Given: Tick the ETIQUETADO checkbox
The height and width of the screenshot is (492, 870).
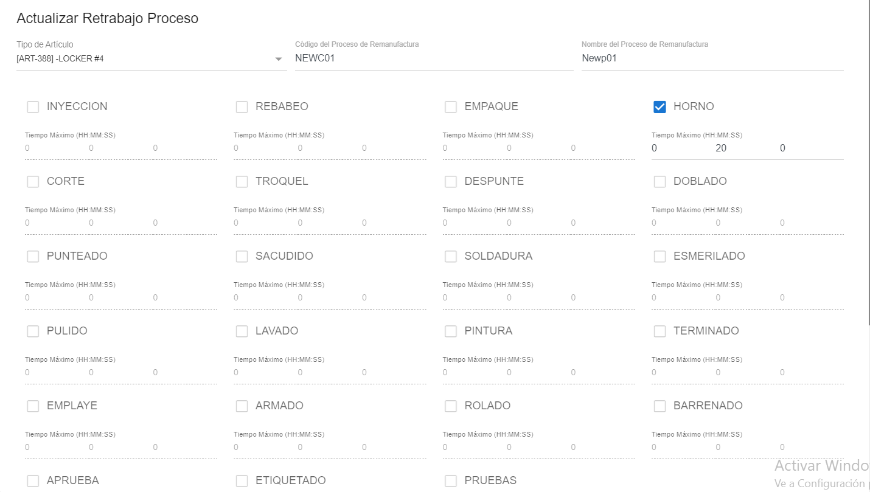Looking at the screenshot, I should [x=242, y=481].
